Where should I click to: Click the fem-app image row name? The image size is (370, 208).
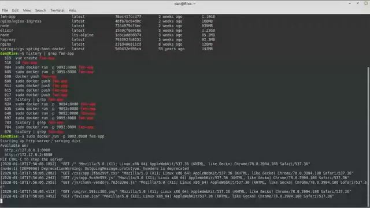tap(8, 17)
